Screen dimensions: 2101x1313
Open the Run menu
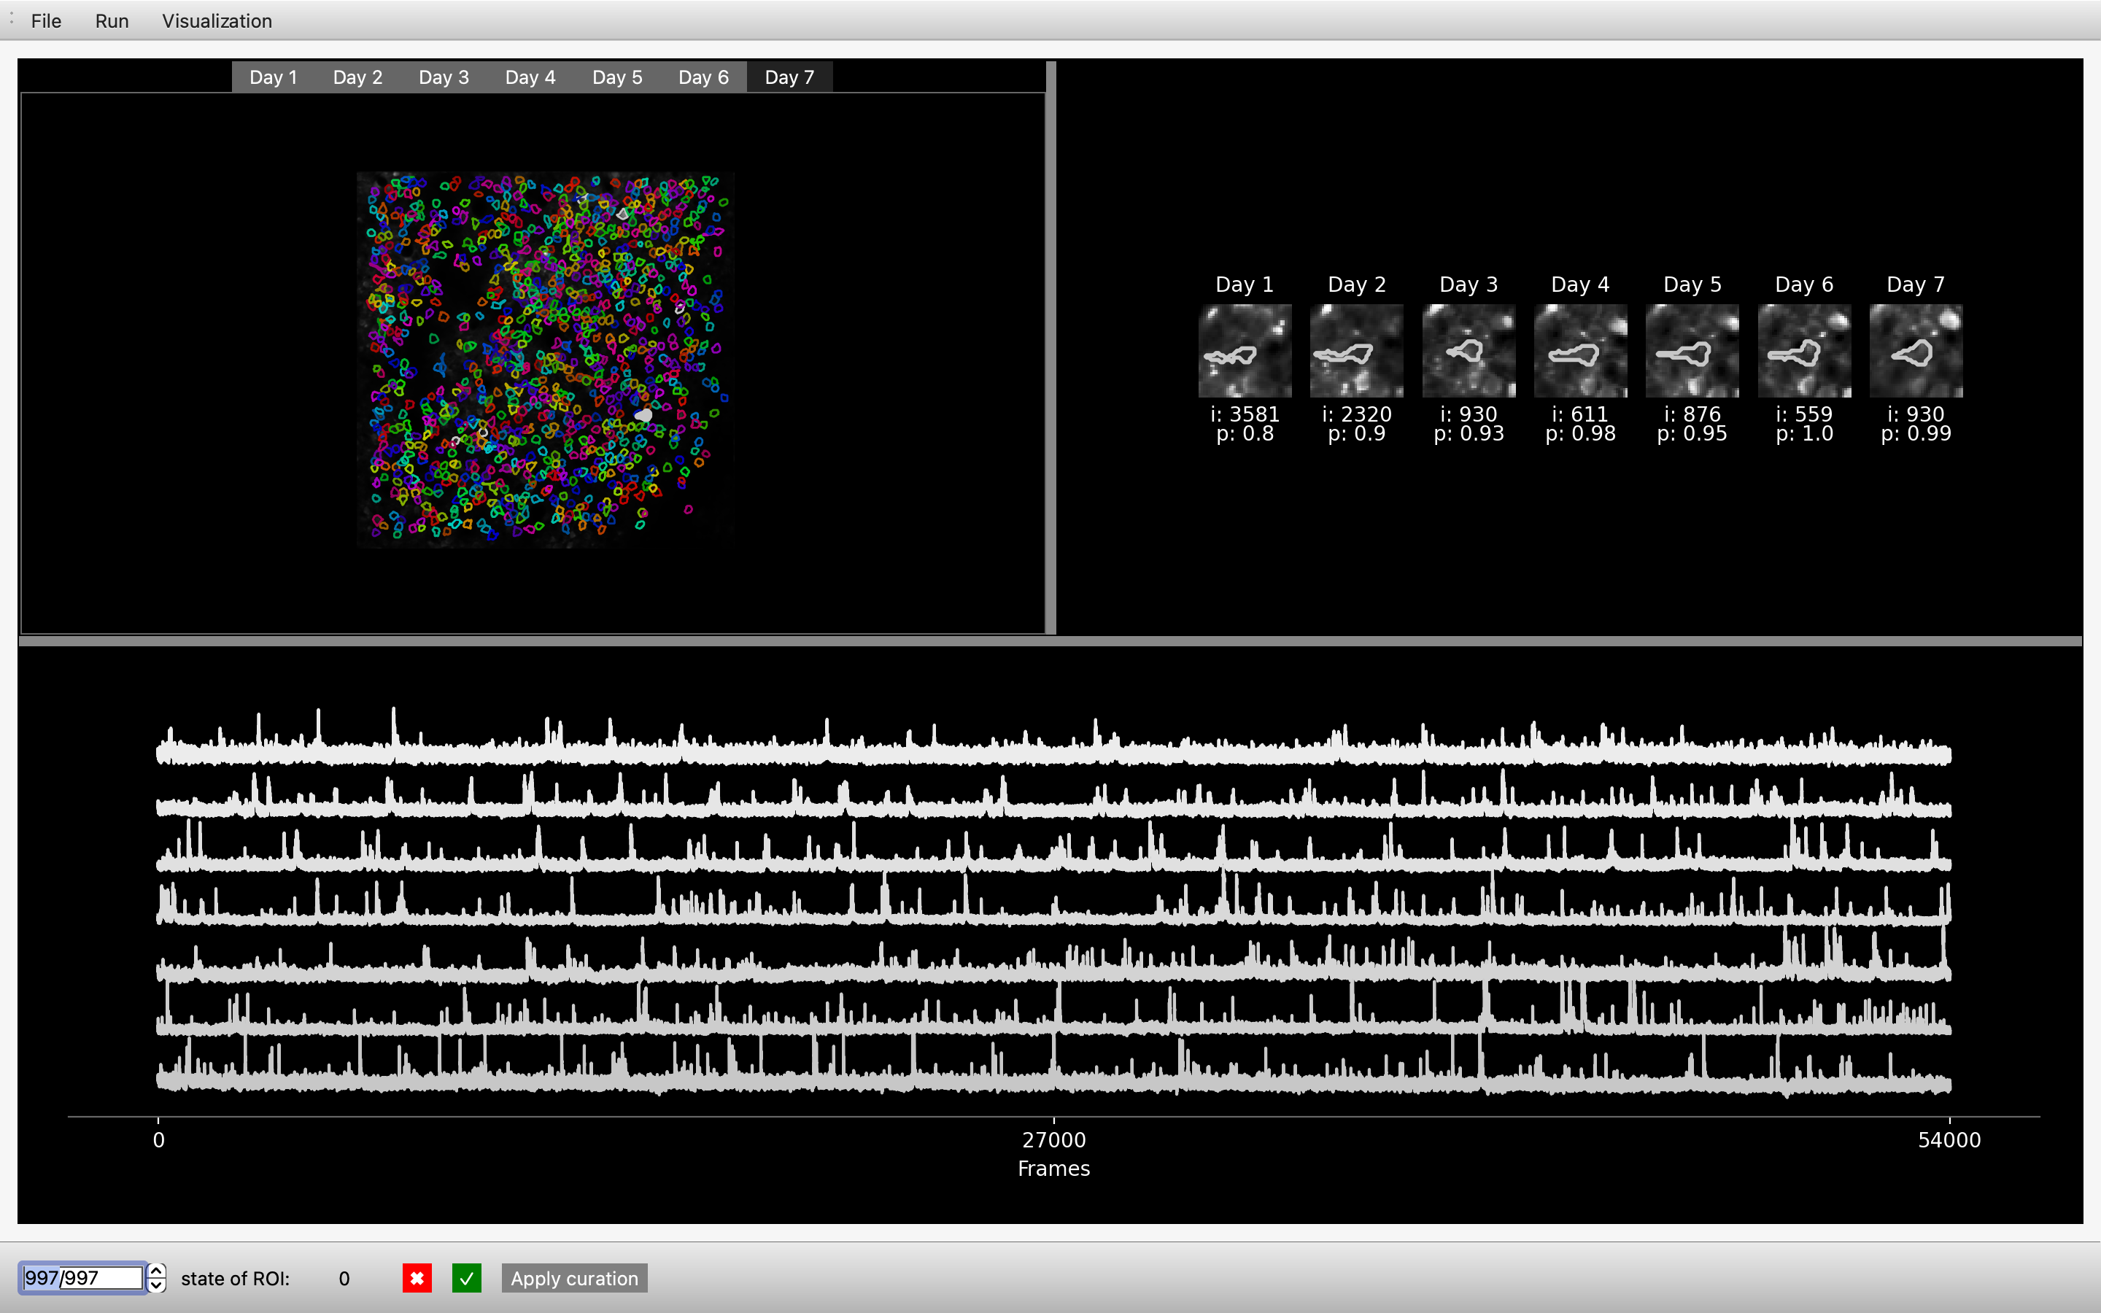point(112,21)
